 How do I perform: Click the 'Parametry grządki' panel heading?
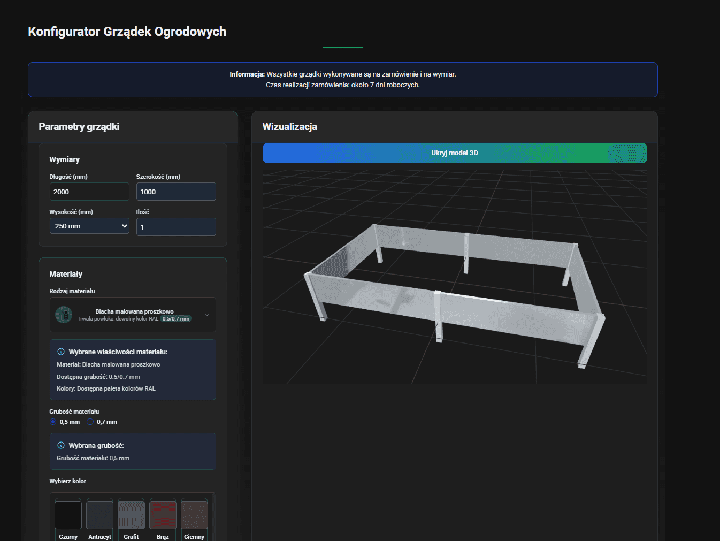click(x=79, y=127)
